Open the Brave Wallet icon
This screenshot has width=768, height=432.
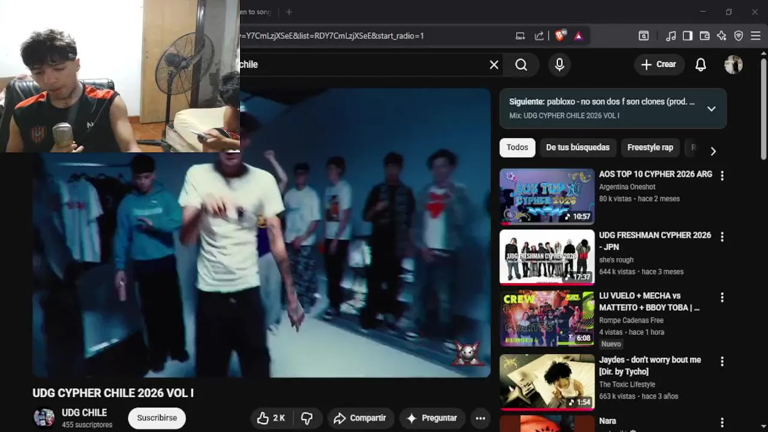704,36
